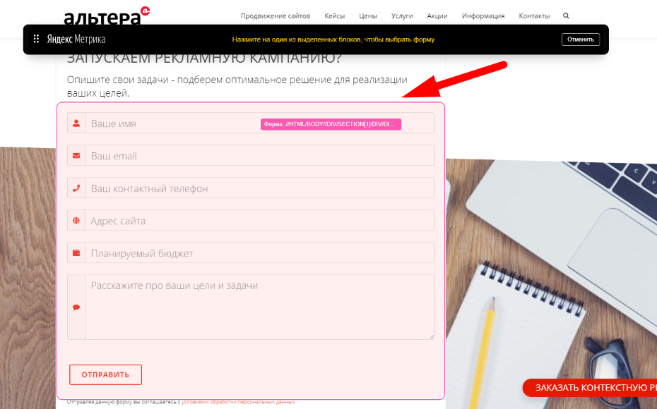This screenshot has height=409, width=657.
Task: Open the Продвижение сайтов menu item
Action: pos(276,16)
